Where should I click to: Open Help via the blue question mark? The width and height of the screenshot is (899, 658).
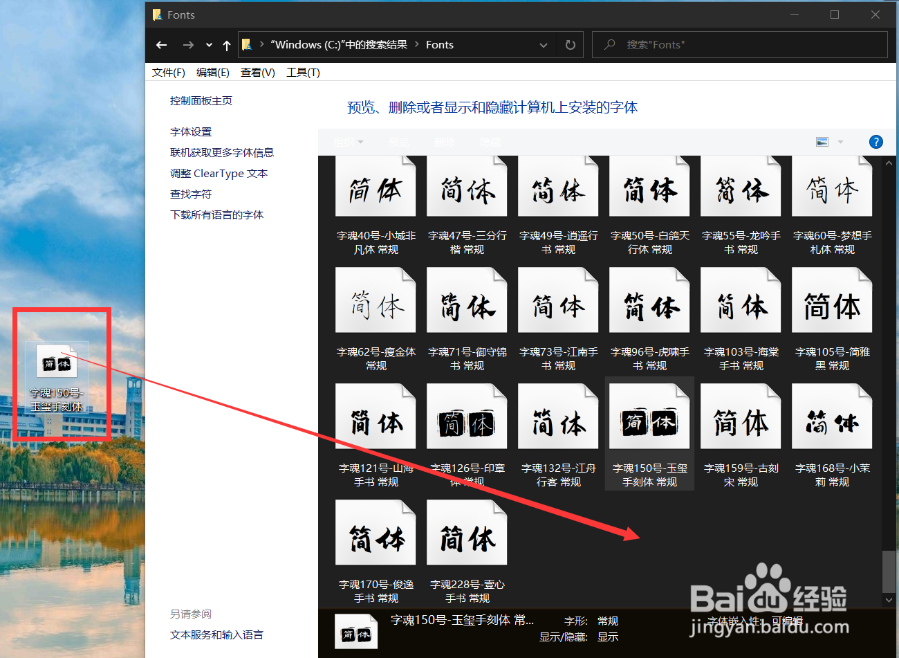[875, 141]
